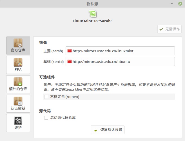Enable the 不稳定包 (romeo) checkbox
The width and height of the screenshot is (185, 141).
click(46, 97)
